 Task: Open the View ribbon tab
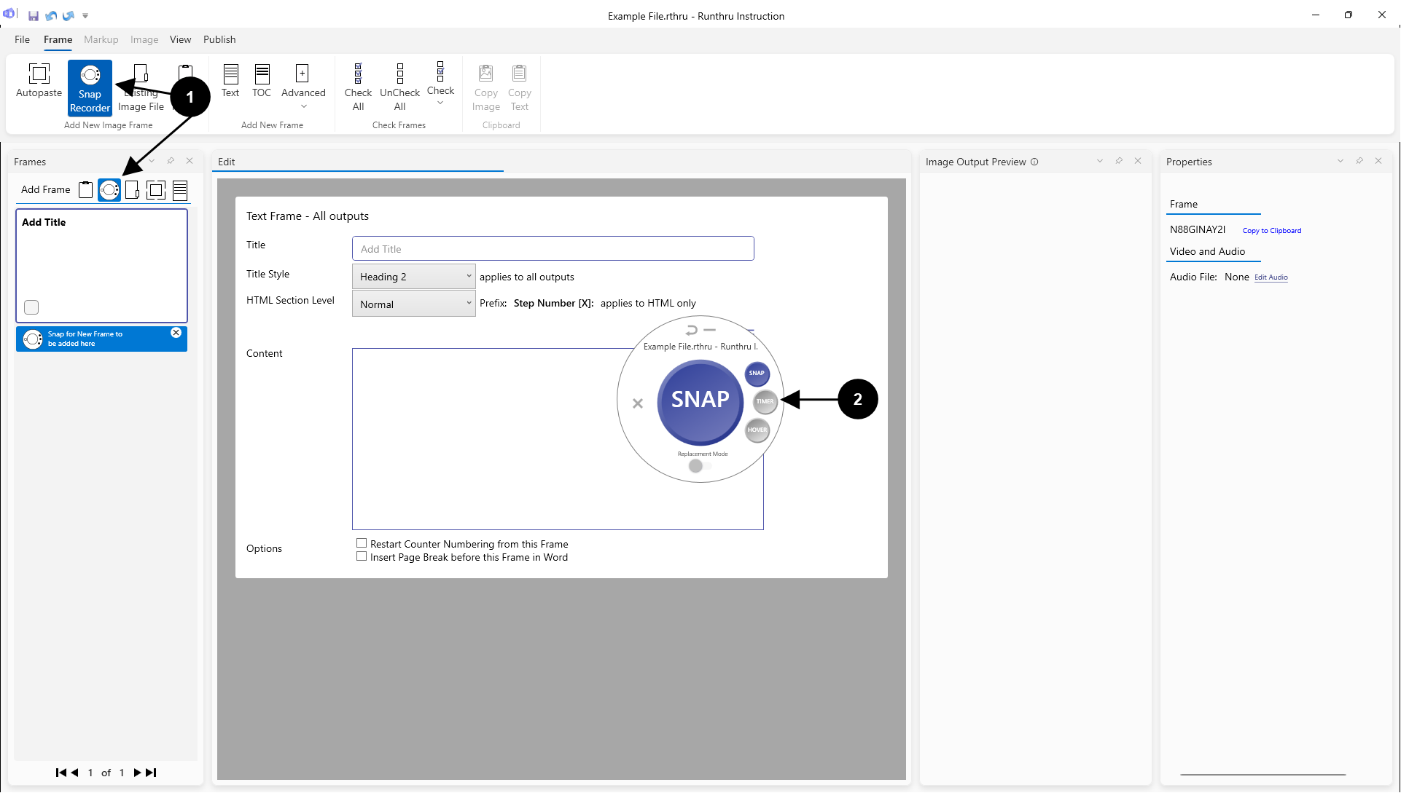pos(180,39)
